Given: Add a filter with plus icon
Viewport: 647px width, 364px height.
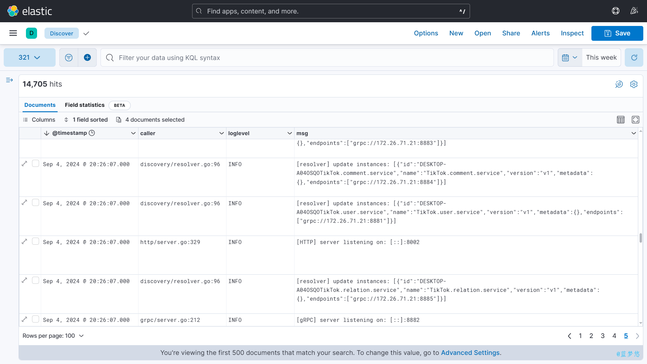Looking at the screenshot, I should [87, 58].
